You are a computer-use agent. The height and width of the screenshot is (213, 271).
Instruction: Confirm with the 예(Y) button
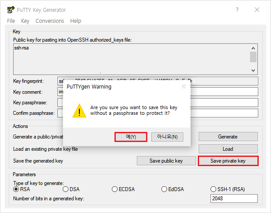coord(131,137)
